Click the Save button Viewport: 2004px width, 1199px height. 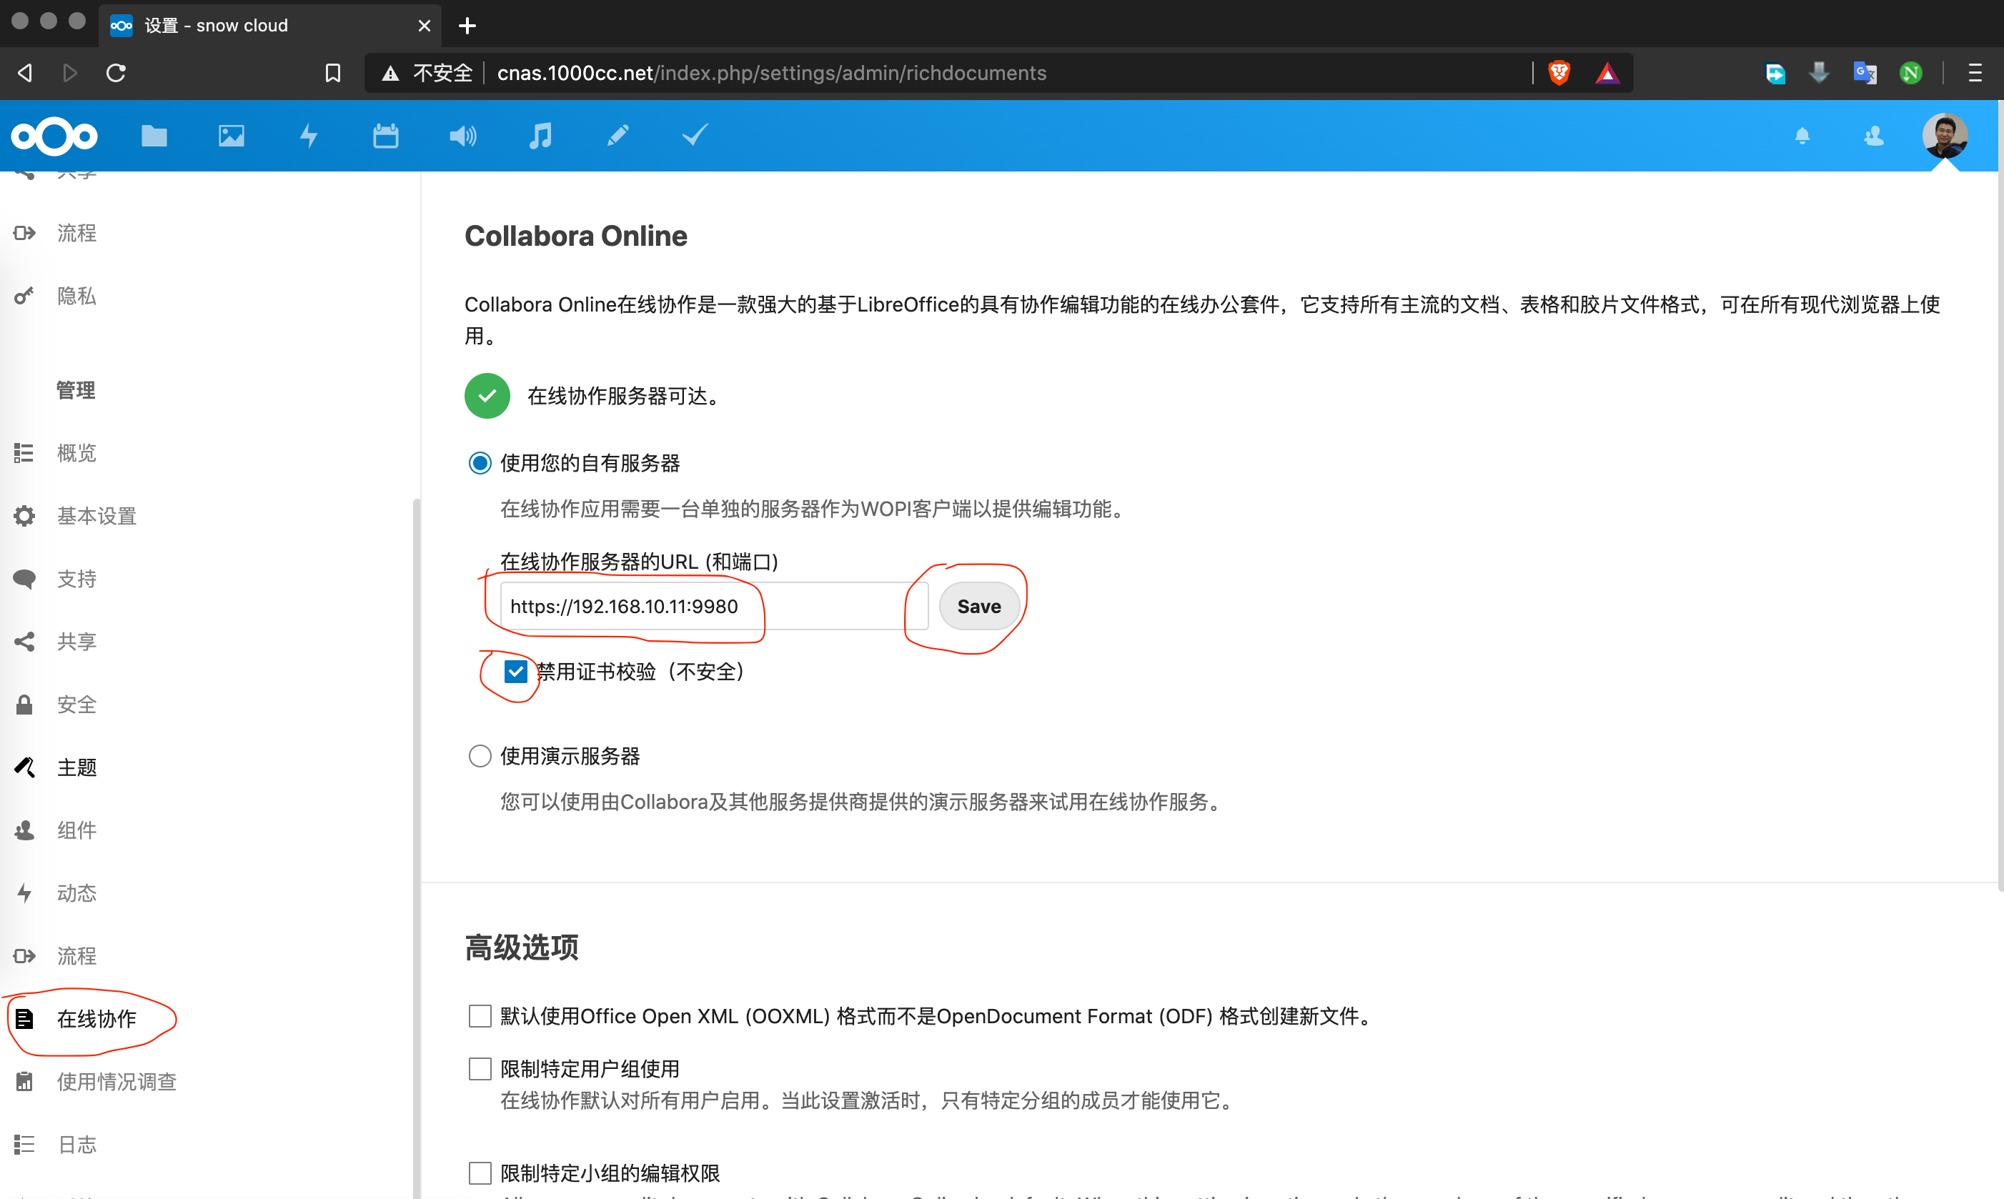978,606
